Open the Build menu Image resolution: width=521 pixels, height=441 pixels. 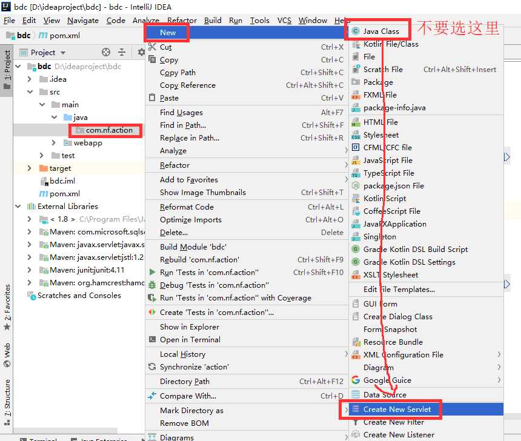(x=213, y=20)
